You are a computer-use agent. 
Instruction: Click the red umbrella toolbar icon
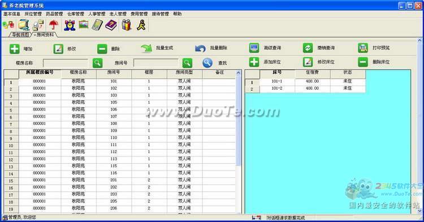point(54,25)
